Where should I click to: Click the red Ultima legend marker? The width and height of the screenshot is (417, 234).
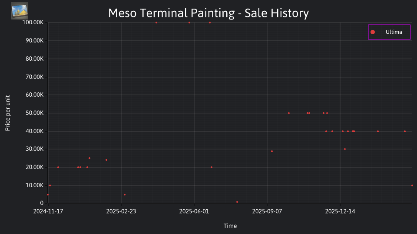pos(373,32)
